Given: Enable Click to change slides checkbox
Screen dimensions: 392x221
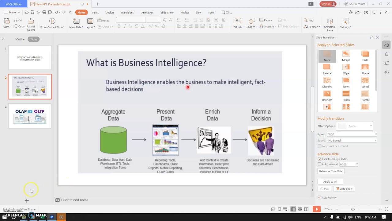Looking at the screenshot, I should [x=319, y=159].
